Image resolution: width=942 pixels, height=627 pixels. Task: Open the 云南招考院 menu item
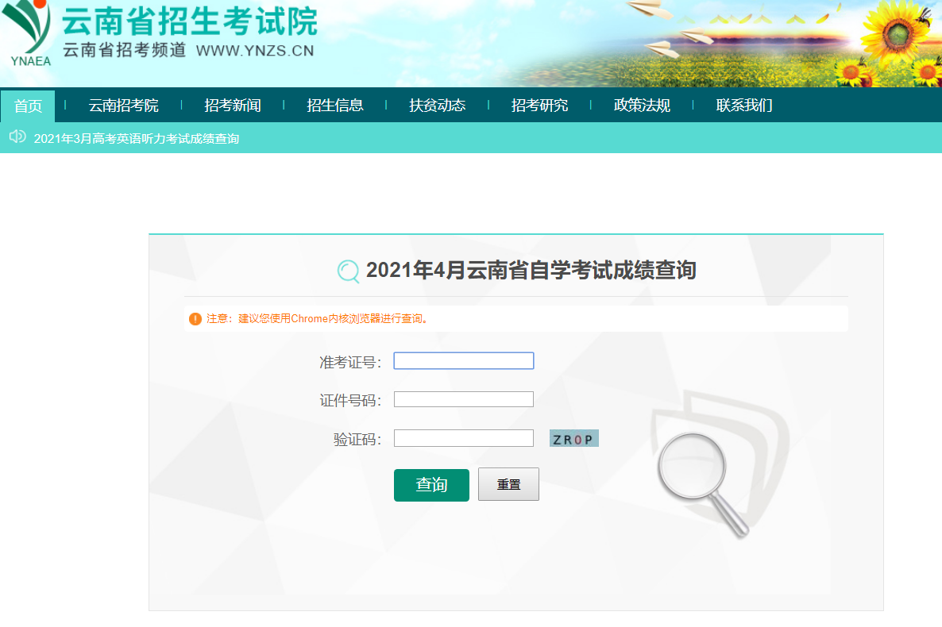123,106
